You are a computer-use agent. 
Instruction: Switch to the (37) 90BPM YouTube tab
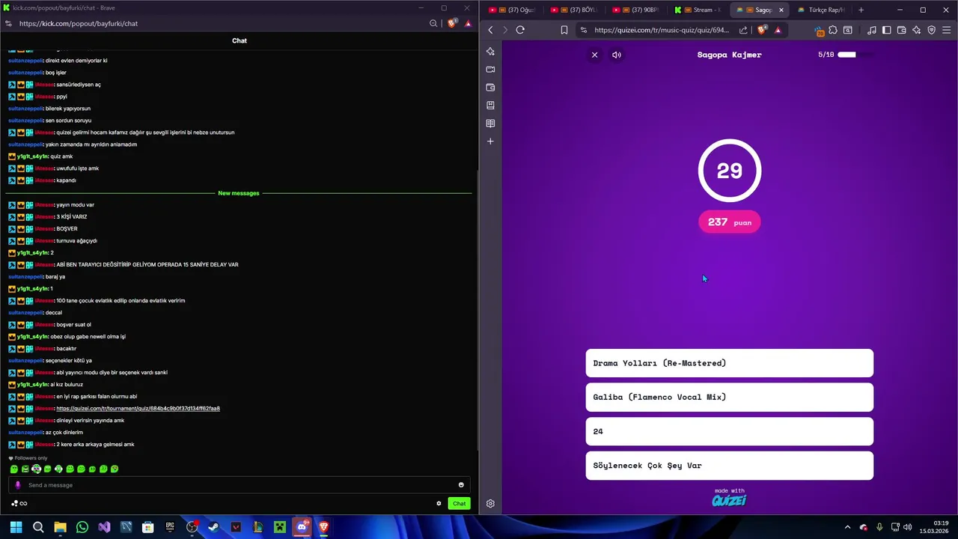tap(637, 10)
